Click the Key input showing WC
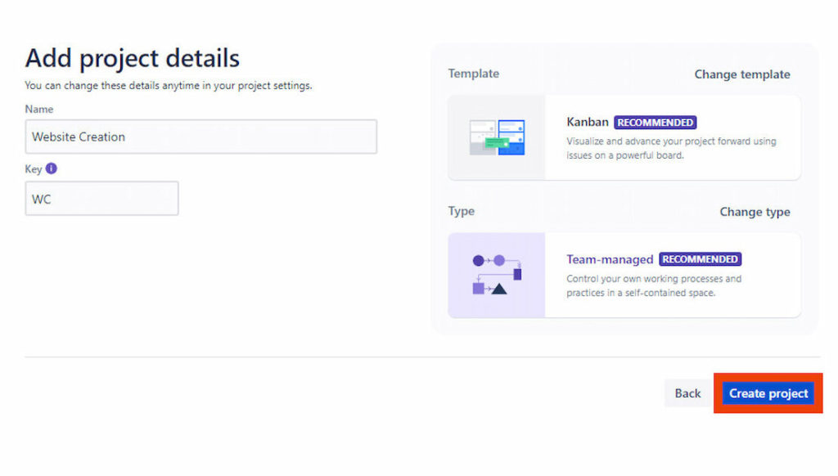The height and width of the screenshot is (476, 838). click(101, 198)
